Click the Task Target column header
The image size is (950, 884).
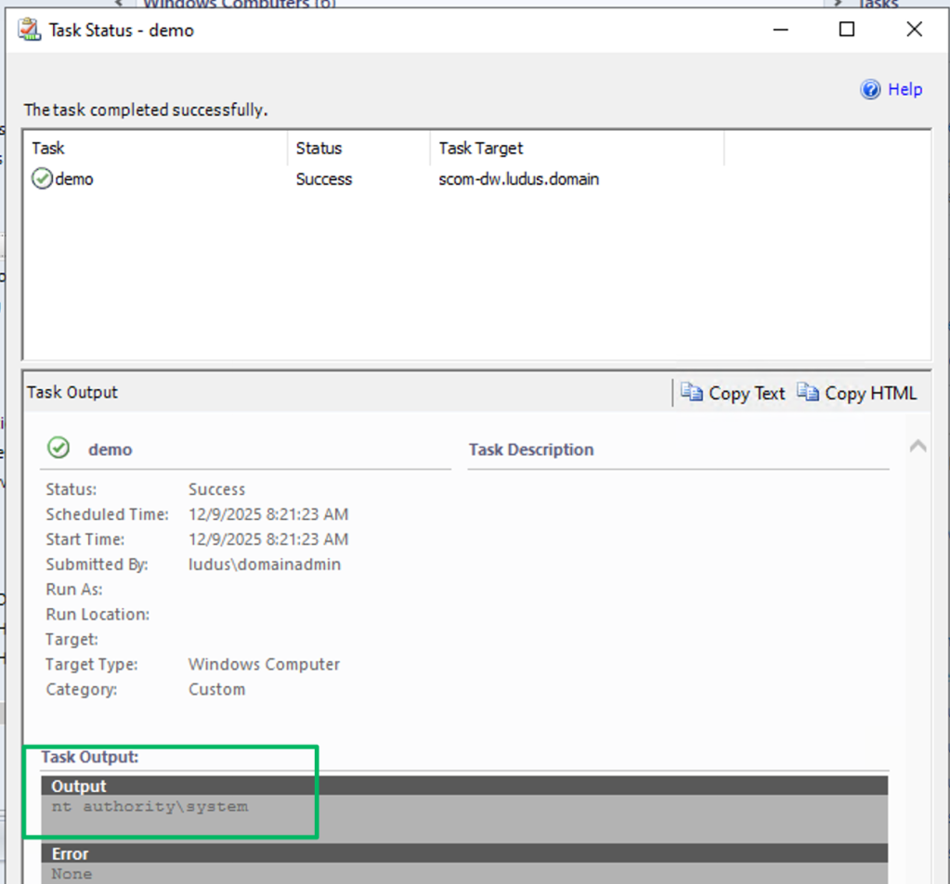pos(480,148)
